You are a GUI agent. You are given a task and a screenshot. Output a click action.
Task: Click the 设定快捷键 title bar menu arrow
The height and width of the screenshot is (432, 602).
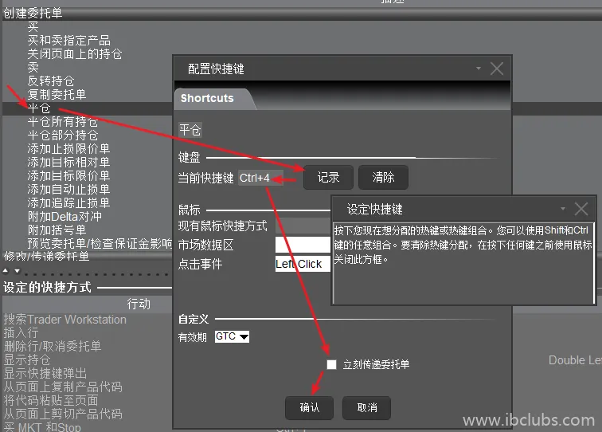pyautogui.click(x=563, y=209)
